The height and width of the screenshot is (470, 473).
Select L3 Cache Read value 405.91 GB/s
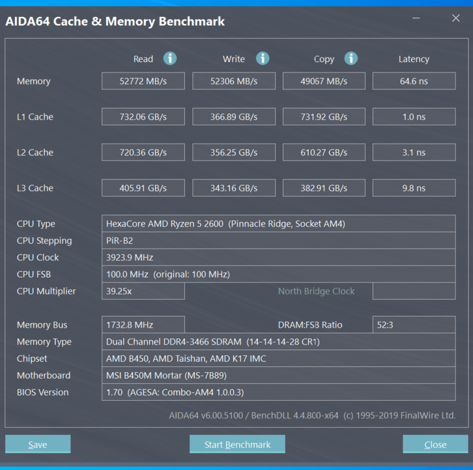(143, 188)
